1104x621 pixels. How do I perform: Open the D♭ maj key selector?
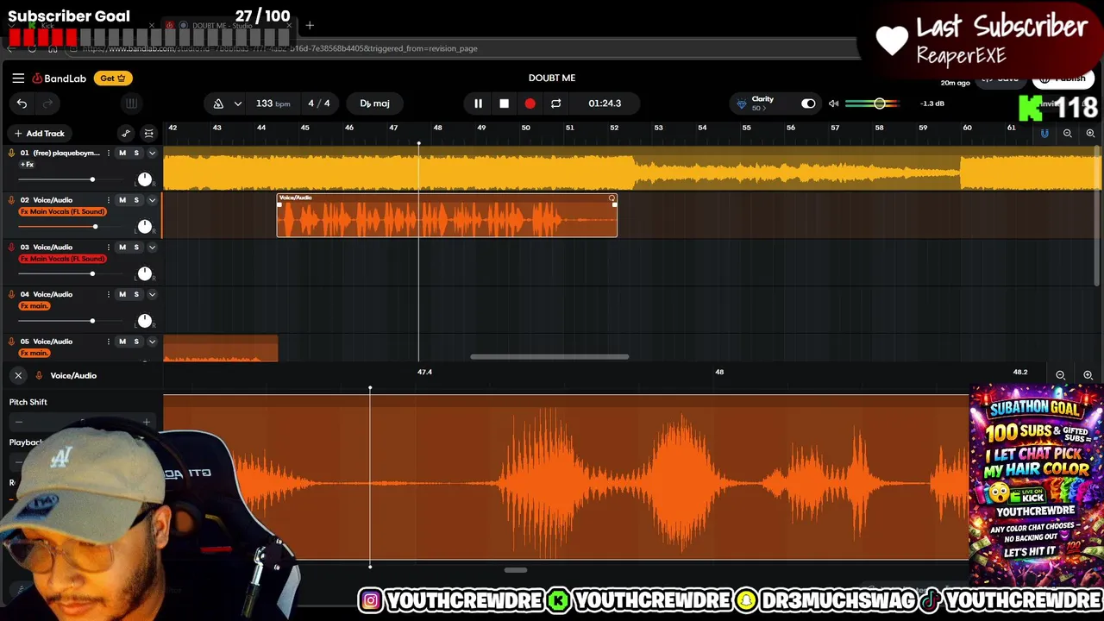(x=374, y=103)
